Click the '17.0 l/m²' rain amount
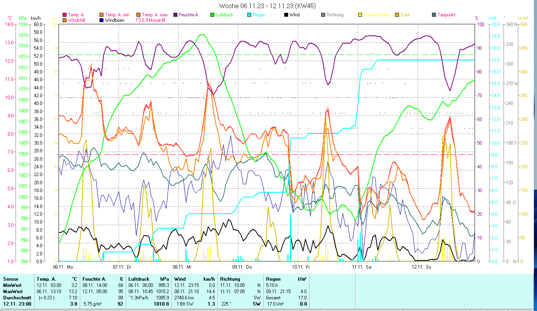Viewport: 537px width, 311px height. click(x=275, y=304)
